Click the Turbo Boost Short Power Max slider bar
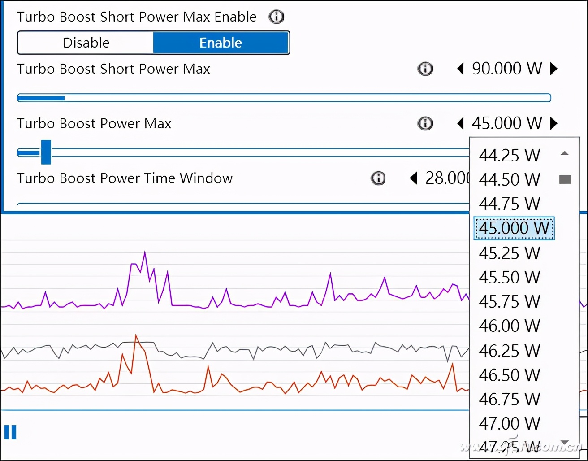The image size is (588, 461). [x=284, y=98]
